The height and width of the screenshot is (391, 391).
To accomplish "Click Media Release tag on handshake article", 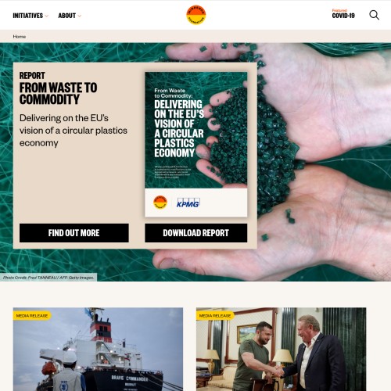I will [x=215, y=316].
